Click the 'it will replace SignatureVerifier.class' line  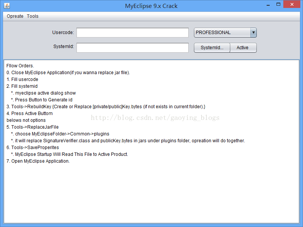click(x=128, y=141)
